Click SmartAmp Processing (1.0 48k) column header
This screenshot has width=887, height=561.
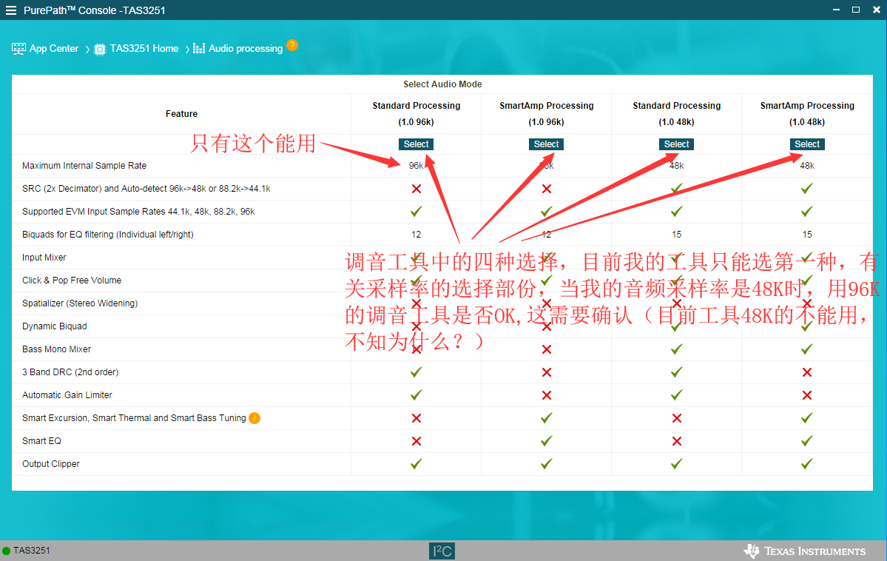(807, 114)
